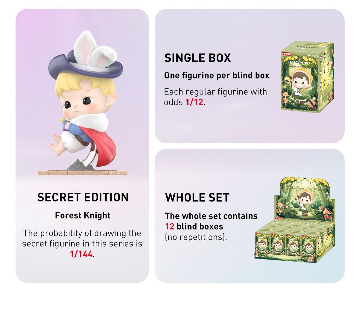359x316 pixels.
Task: Click the SINGLE BOX heading
Action: (x=197, y=58)
